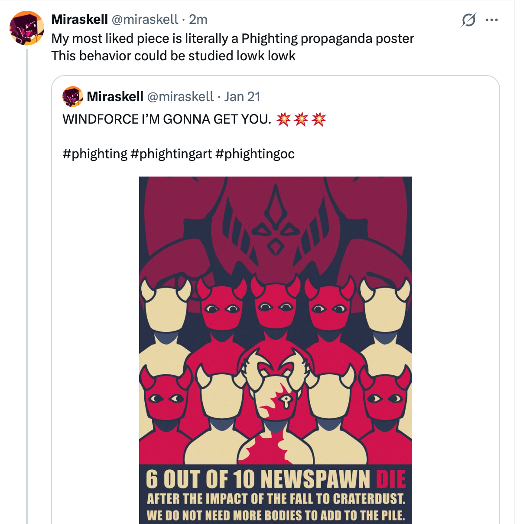The height and width of the screenshot is (524, 520).
Task: Follow the #phighting hashtag
Action: coord(95,154)
